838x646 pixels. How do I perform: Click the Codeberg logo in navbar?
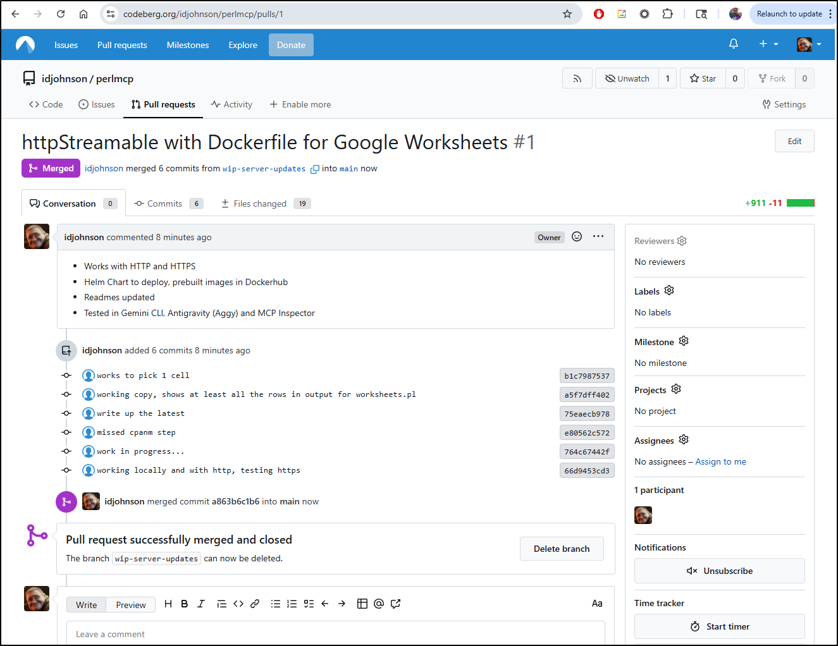point(25,45)
